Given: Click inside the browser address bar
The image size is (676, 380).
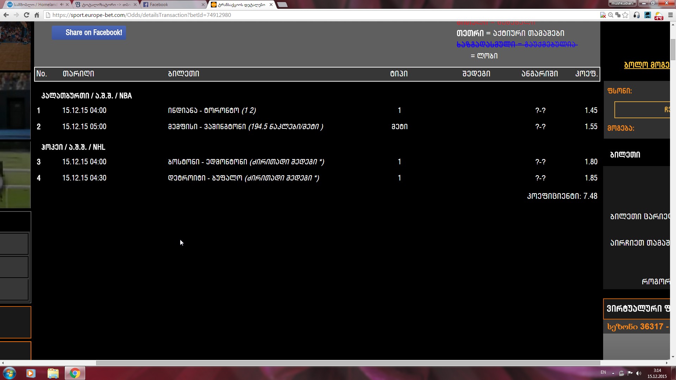Looking at the screenshot, I should coord(211,15).
